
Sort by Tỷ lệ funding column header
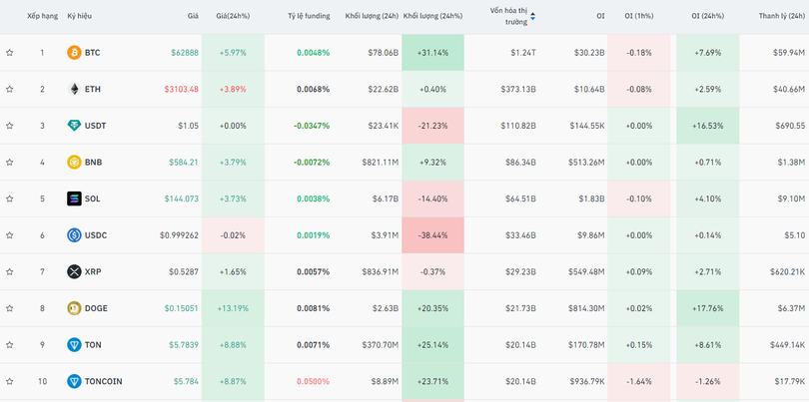(309, 16)
